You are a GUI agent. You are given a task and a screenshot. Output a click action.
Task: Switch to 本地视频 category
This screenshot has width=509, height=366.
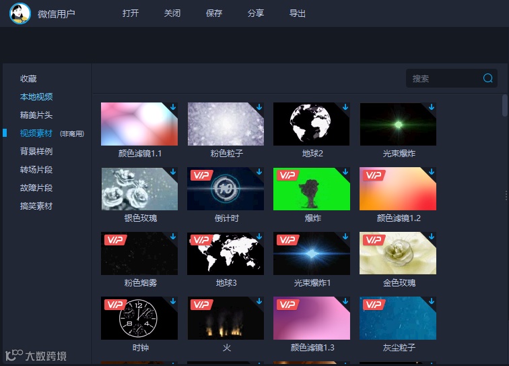click(x=36, y=96)
